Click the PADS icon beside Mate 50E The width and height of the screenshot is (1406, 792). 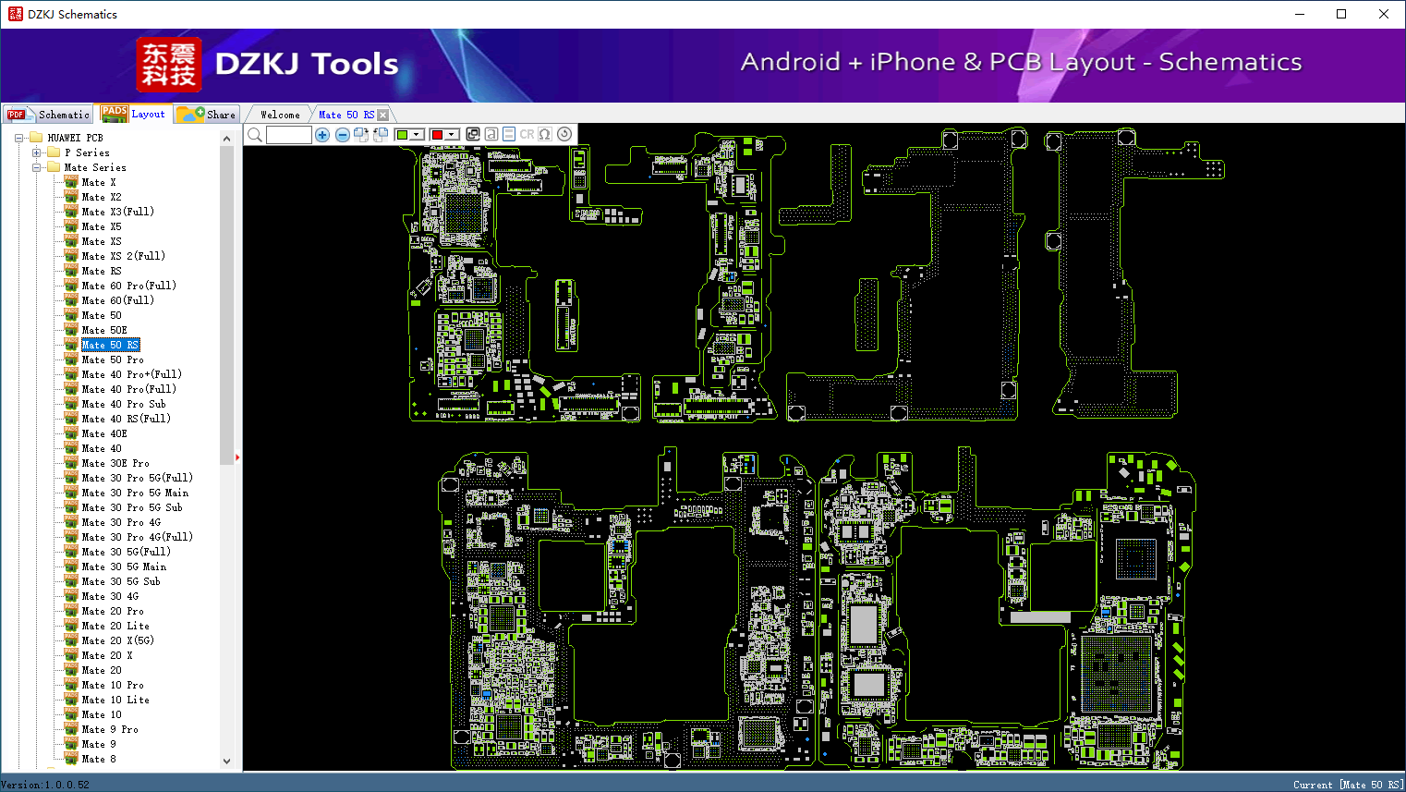pos(71,330)
